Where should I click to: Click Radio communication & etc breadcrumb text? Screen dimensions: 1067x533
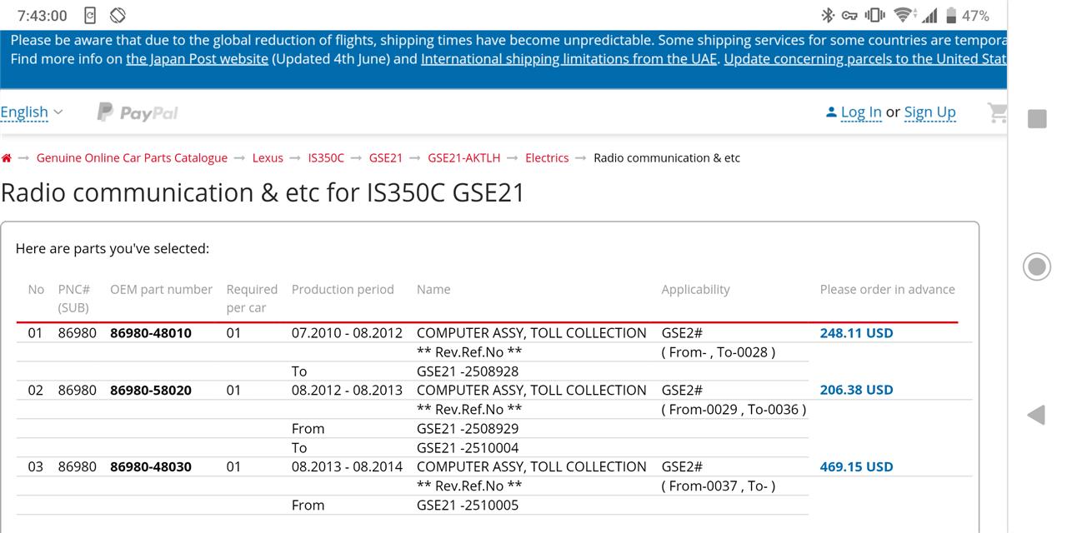[x=667, y=158]
